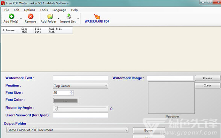Click Browse button for Watermark Image

pos(207,78)
